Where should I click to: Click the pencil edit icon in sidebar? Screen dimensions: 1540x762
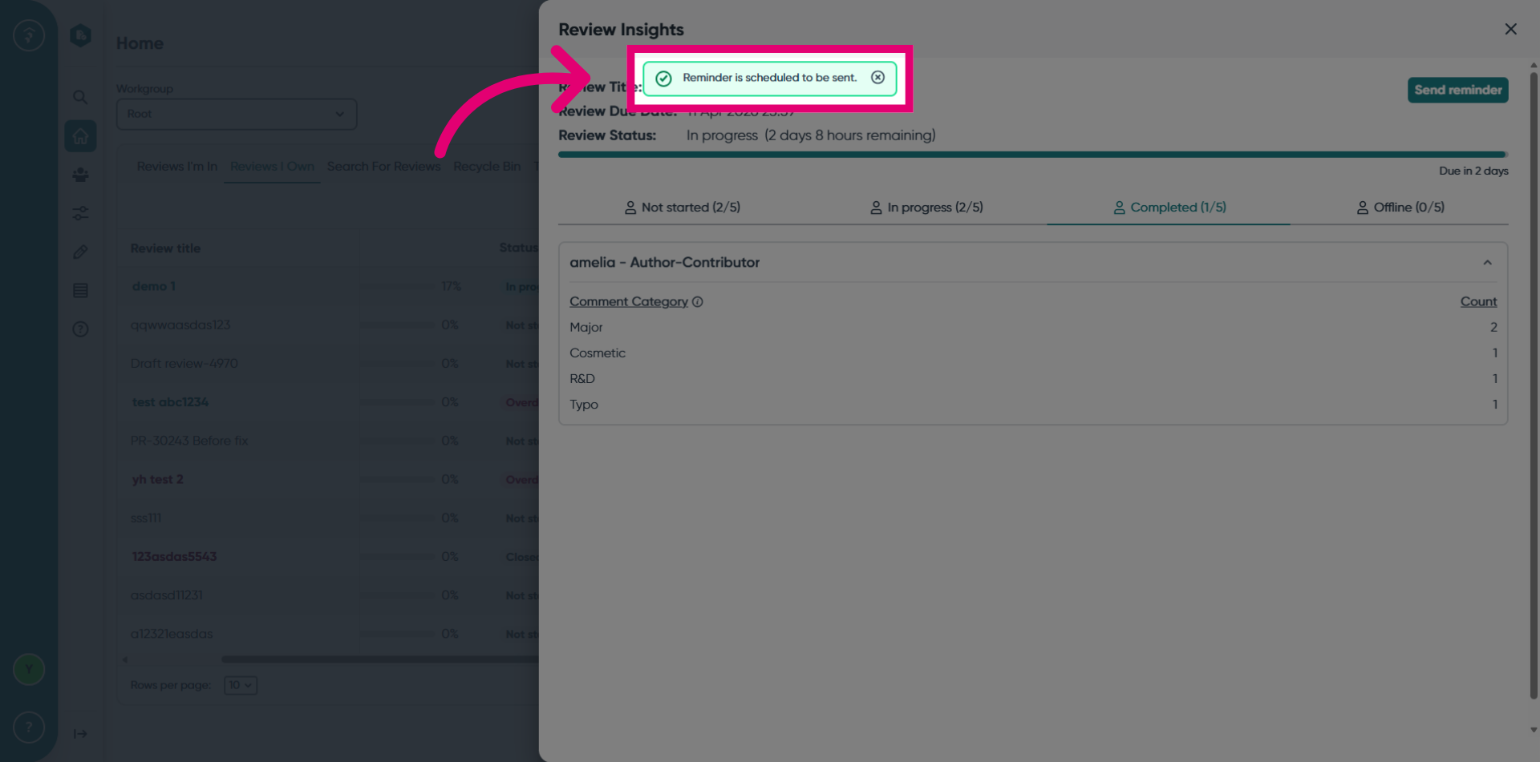pyautogui.click(x=80, y=252)
